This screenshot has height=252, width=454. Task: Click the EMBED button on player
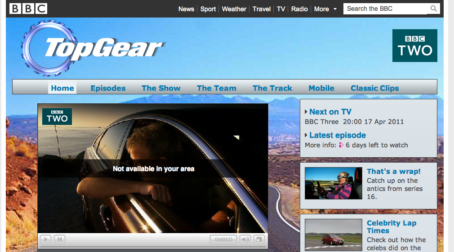coord(223,239)
